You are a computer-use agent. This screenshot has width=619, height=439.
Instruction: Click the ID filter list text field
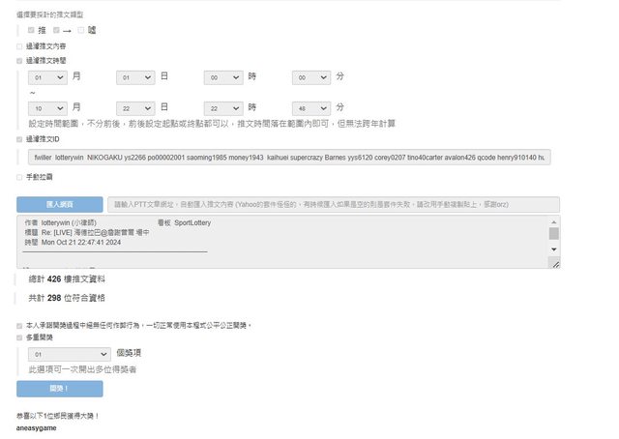pyautogui.click(x=290, y=157)
